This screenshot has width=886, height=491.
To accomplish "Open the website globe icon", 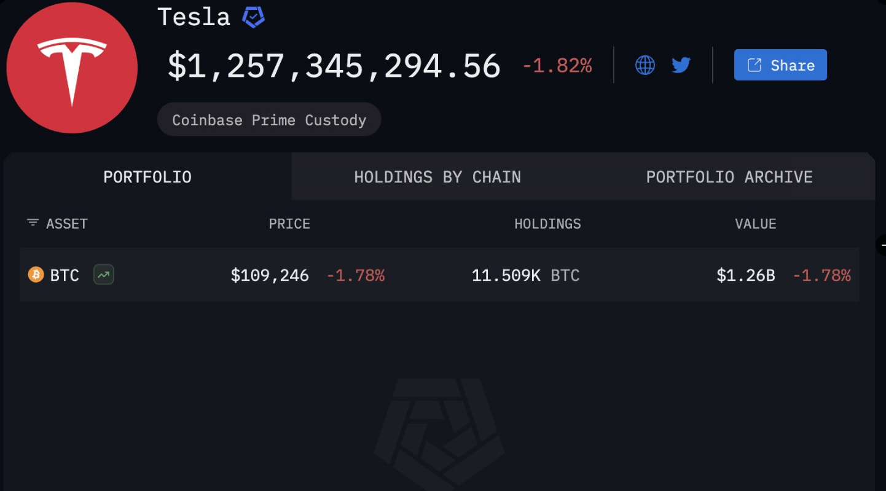I will [x=645, y=65].
